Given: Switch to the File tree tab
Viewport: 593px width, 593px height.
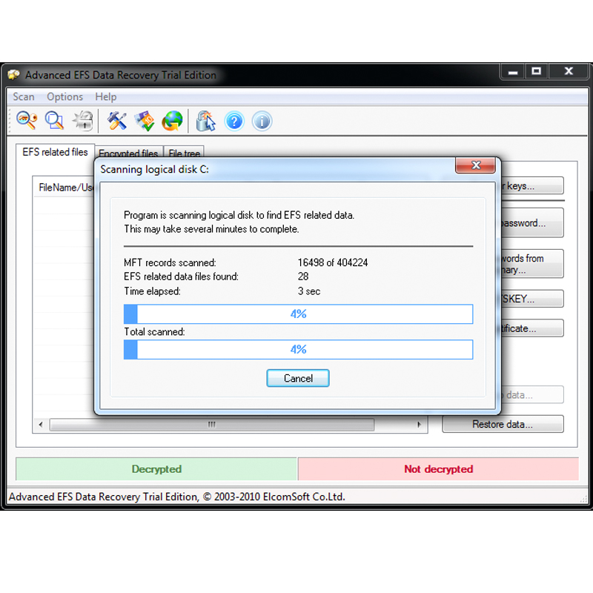Looking at the screenshot, I should pyautogui.click(x=184, y=152).
